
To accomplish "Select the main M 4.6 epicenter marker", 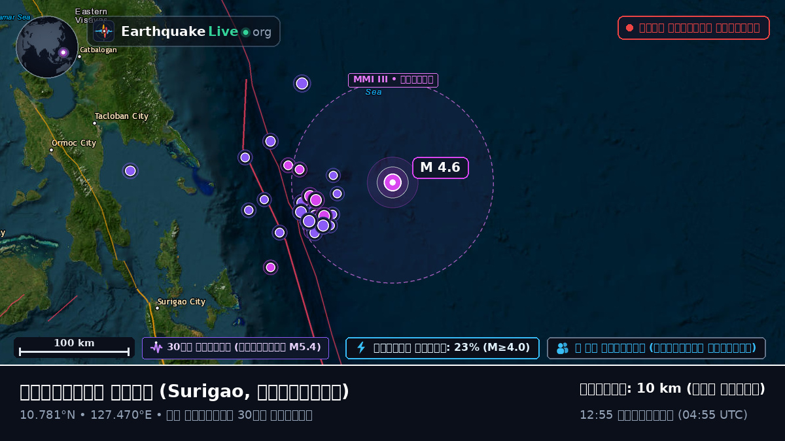I will 392,182.
